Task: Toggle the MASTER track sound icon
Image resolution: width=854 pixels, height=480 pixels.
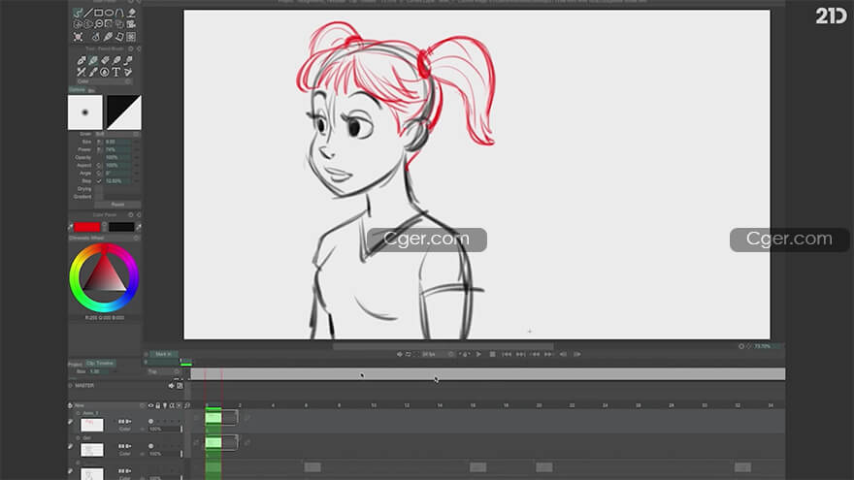Action: click(171, 386)
